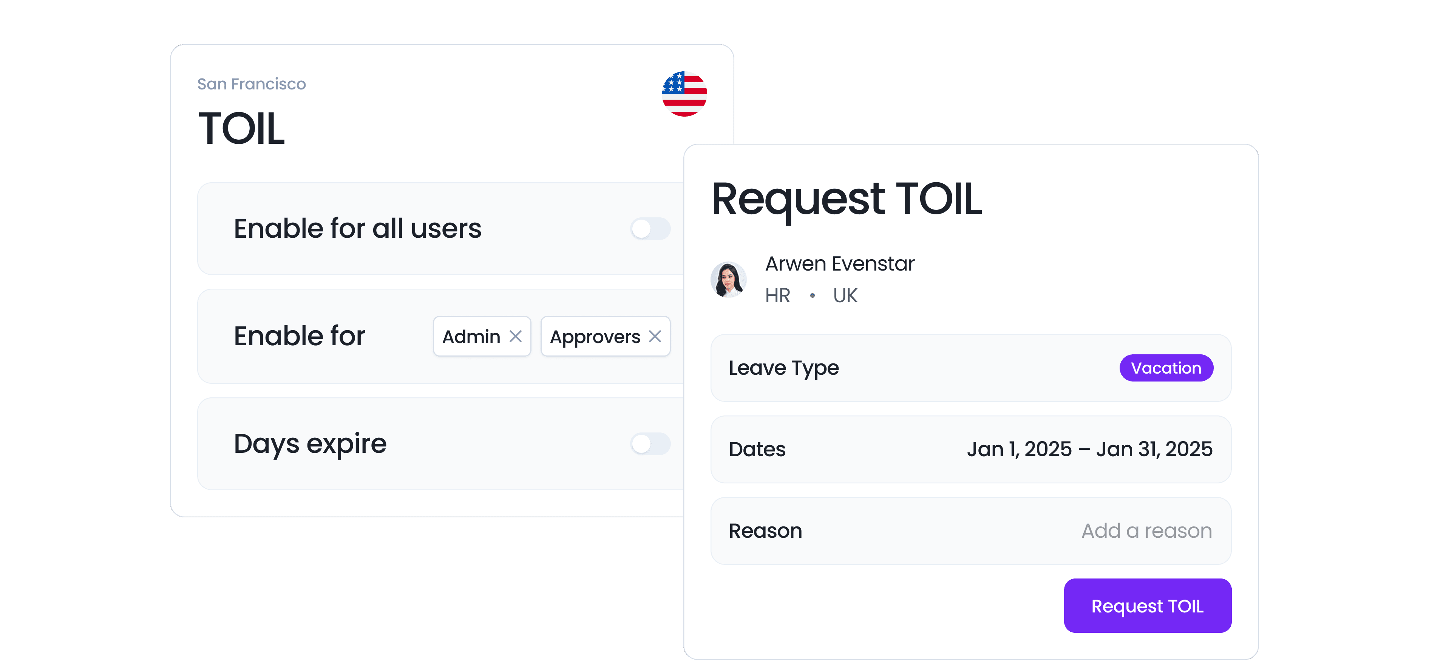Click Arwen Evenstar's avatar photo
The image size is (1429, 660).
click(728, 279)
